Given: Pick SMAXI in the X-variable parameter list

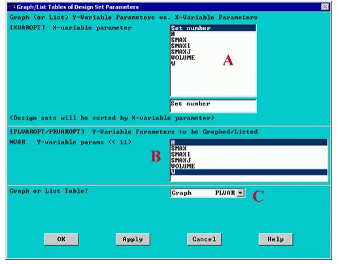Looking at the screenshot, I should 213,46.
